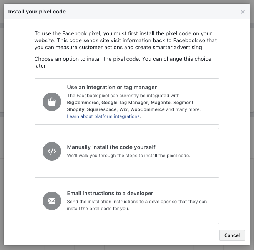Click the Google Tag Manager text
Image resolution: width=254 pixels, height=250 pixels.
pos(125,103)
